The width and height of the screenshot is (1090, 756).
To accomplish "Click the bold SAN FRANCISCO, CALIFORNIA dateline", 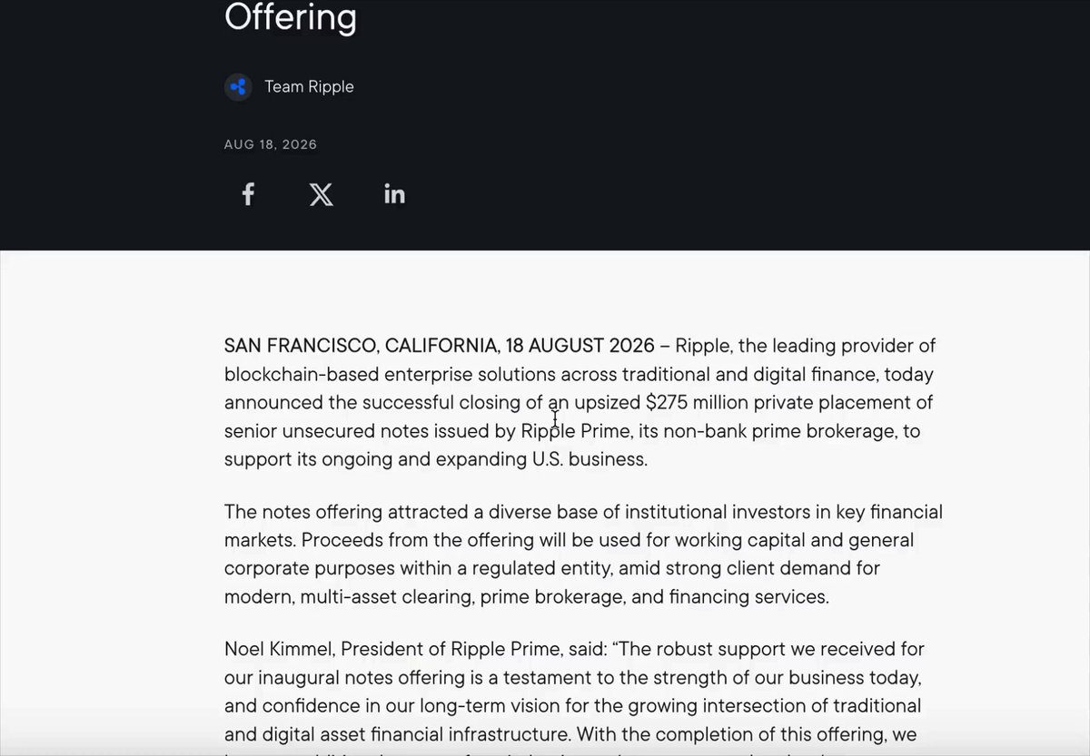I will (x=361, y=346).
